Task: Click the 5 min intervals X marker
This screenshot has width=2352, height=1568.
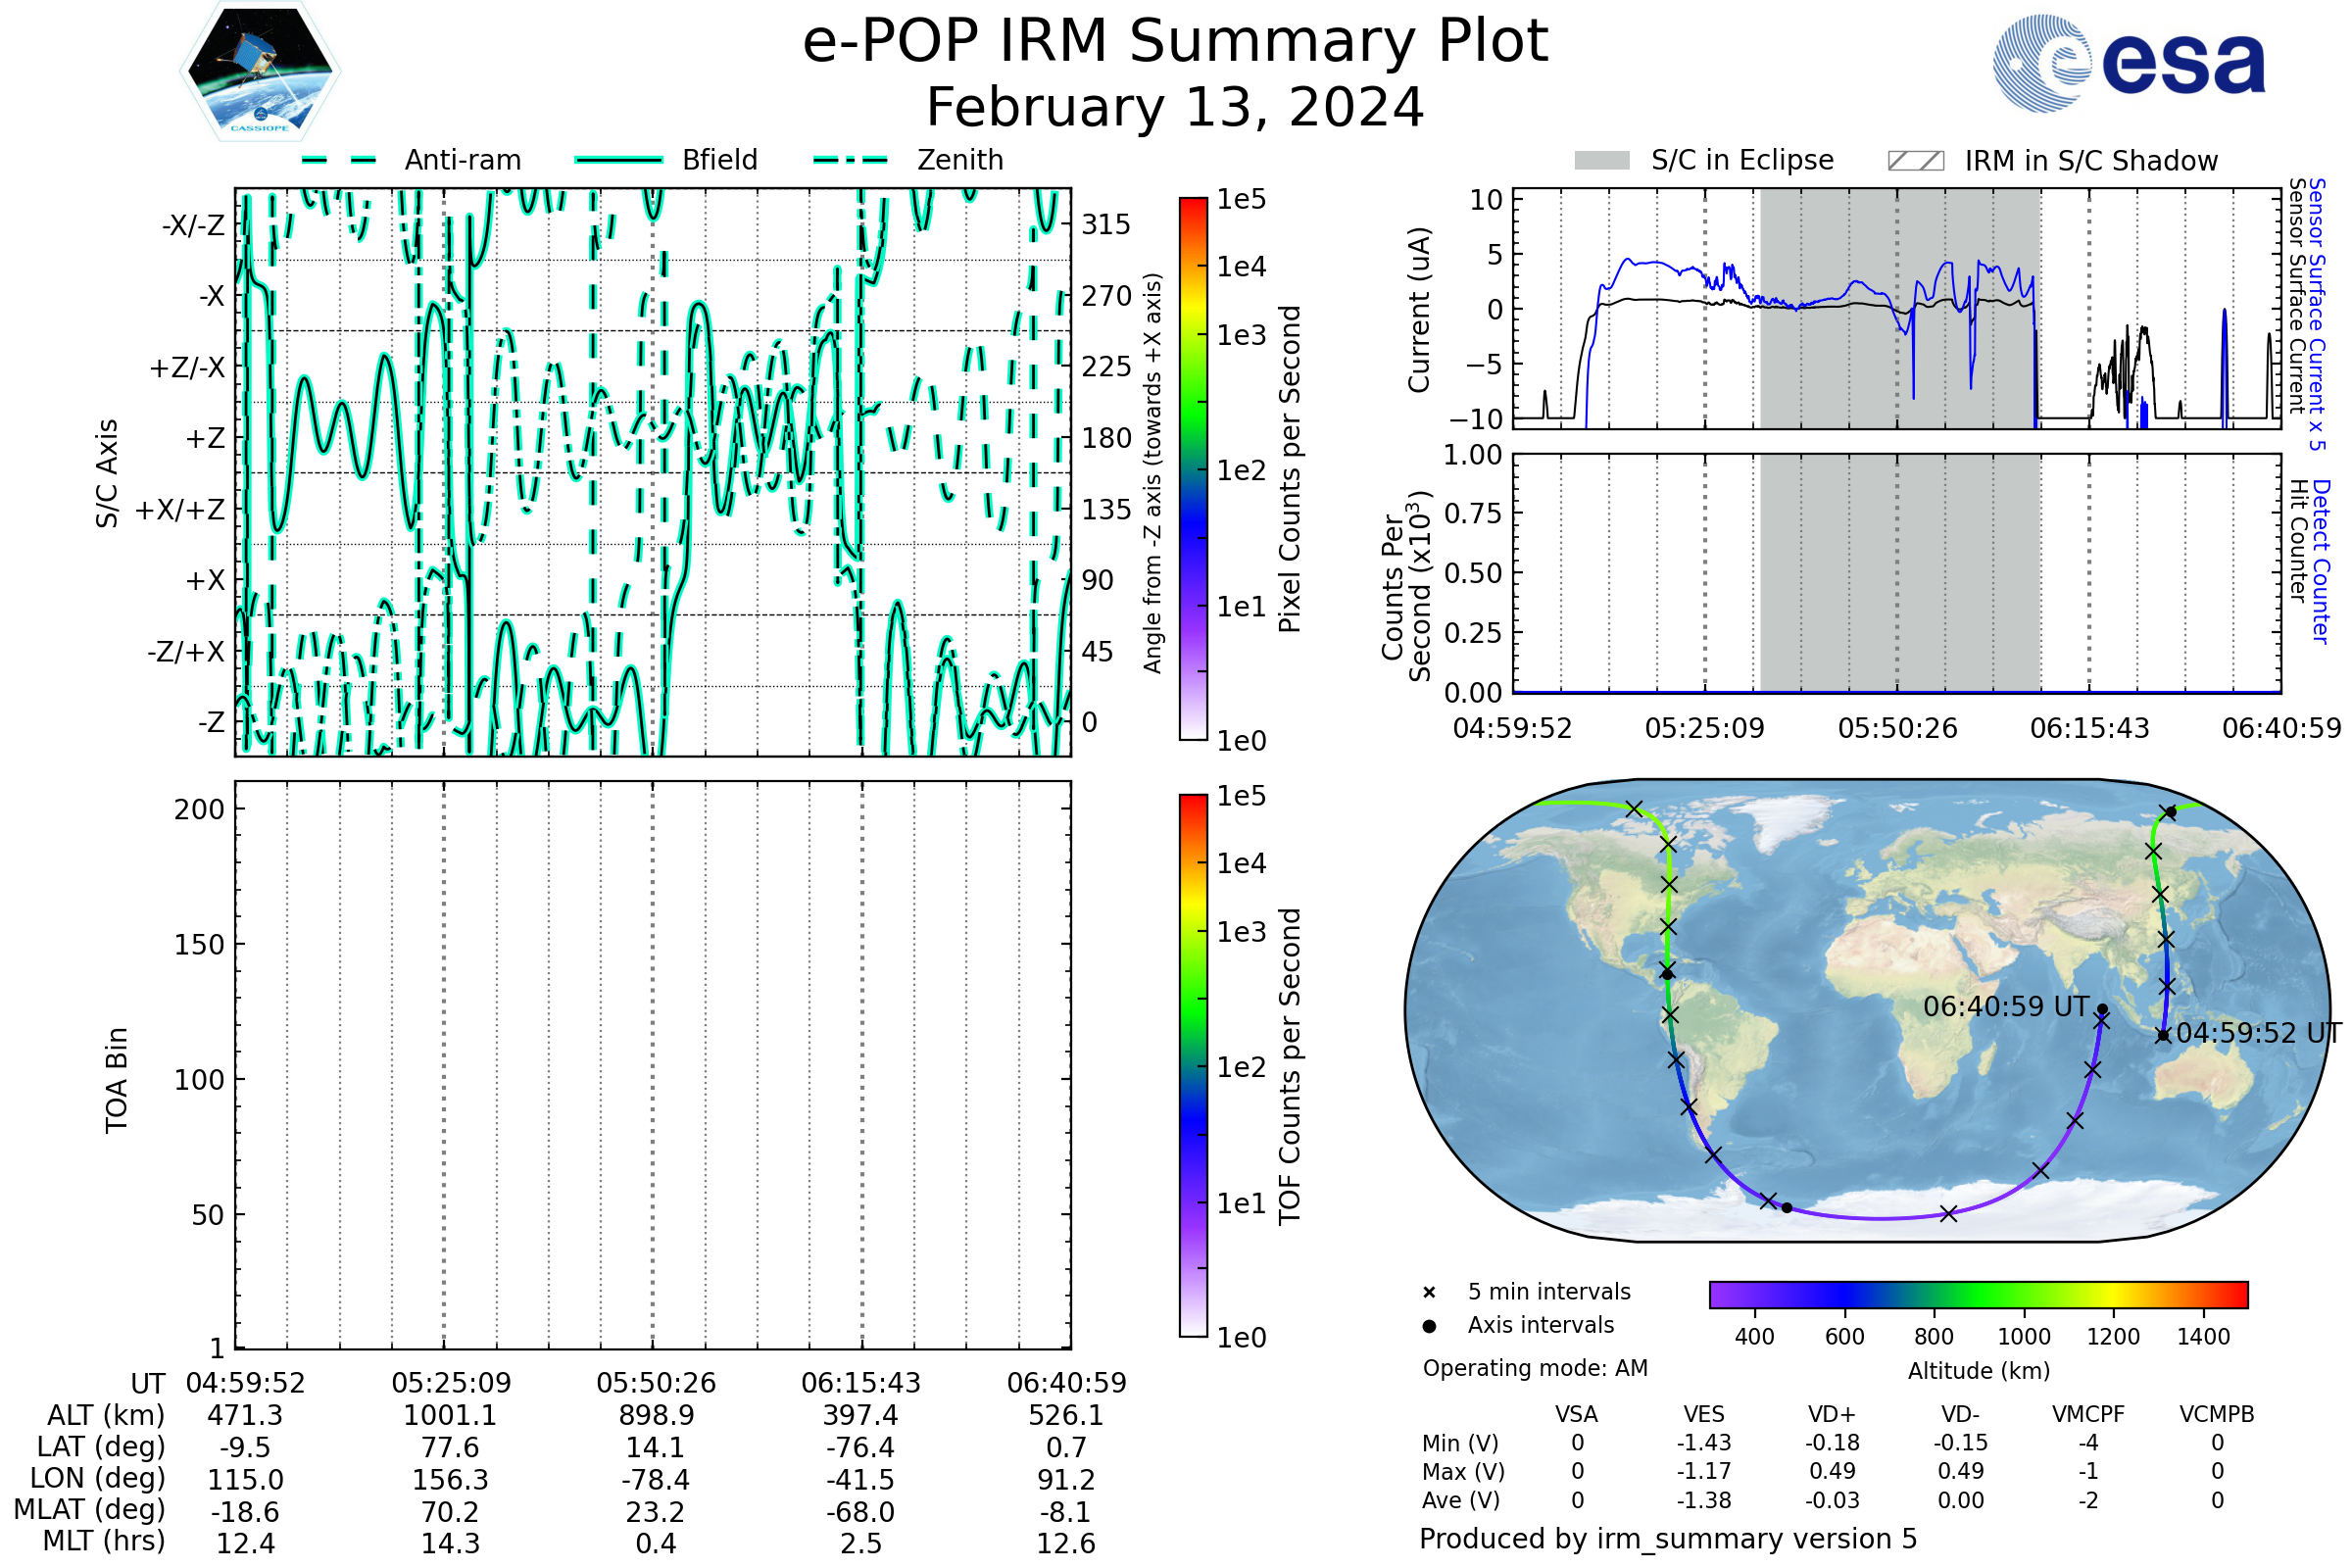Action: [1429, 1293]
